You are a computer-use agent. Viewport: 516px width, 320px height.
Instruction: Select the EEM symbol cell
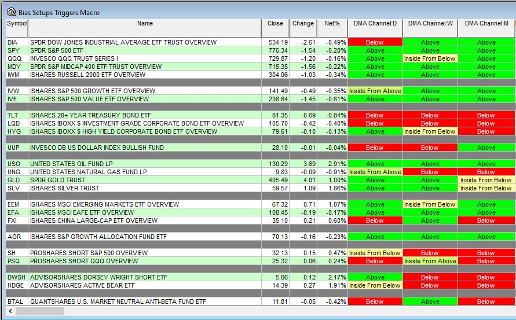point(17,204)
